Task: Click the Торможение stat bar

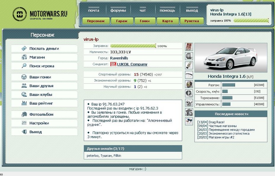Action: pos(227,98)
